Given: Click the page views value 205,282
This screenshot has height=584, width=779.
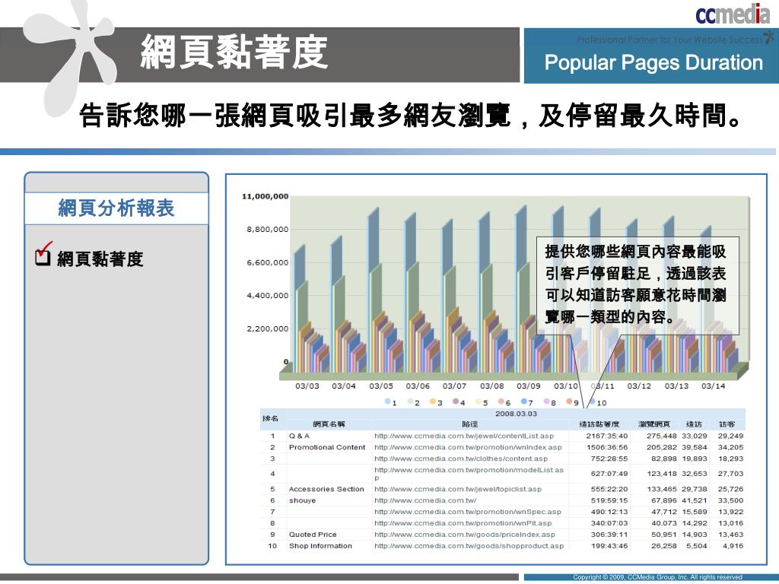Looking at the screenshot, I should [x=661, y=447].
